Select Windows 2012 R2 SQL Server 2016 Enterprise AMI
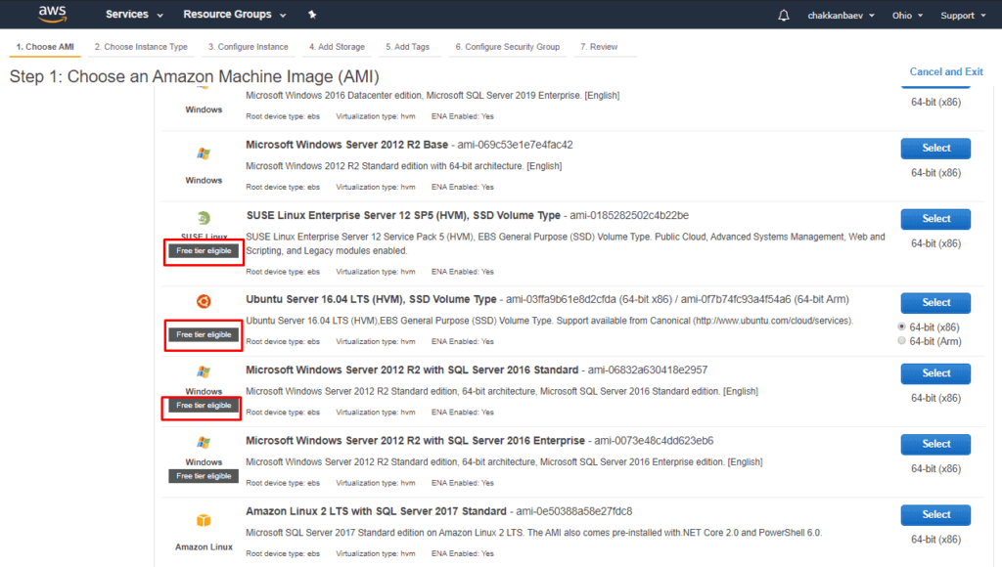Viewport: 1002px width, 567px height. 935,445
